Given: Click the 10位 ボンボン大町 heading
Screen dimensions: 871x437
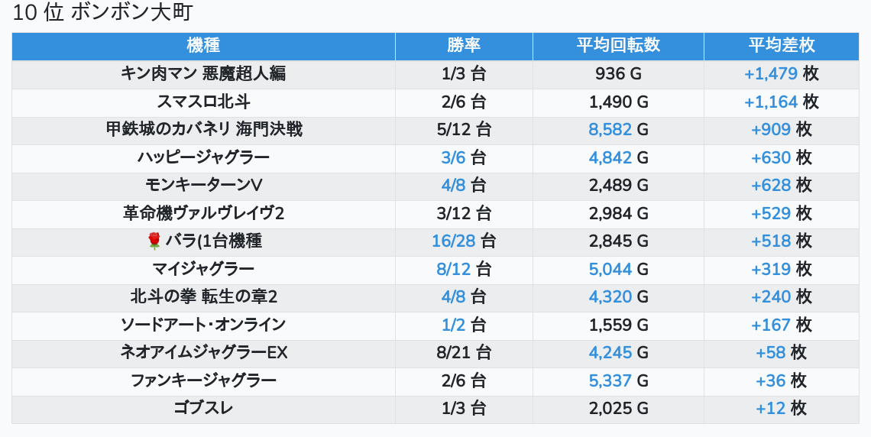Looking at the screenshot, I should [x=103, y=13].
